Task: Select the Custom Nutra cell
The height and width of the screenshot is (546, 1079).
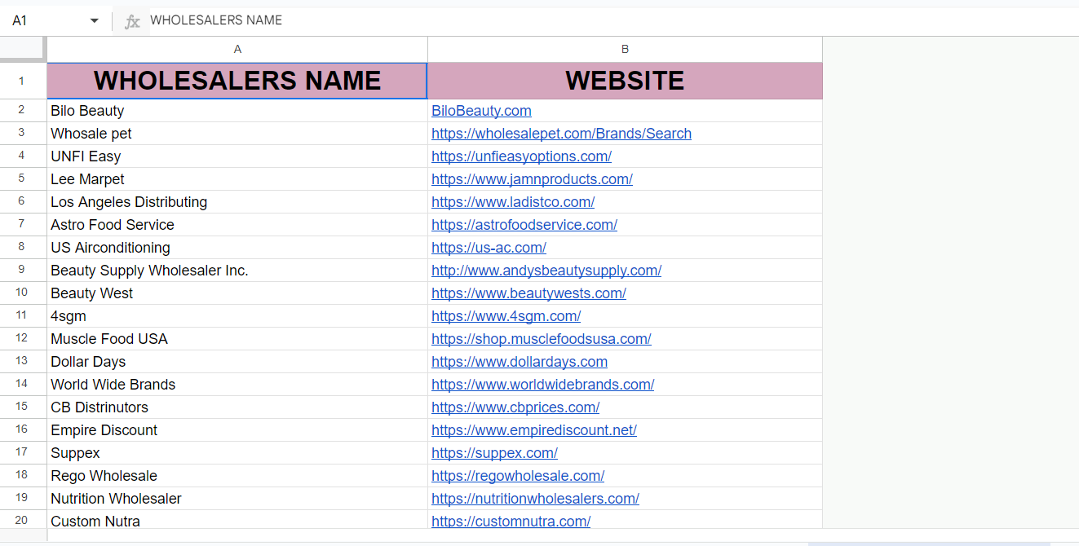Action: [x=237, y=520]
